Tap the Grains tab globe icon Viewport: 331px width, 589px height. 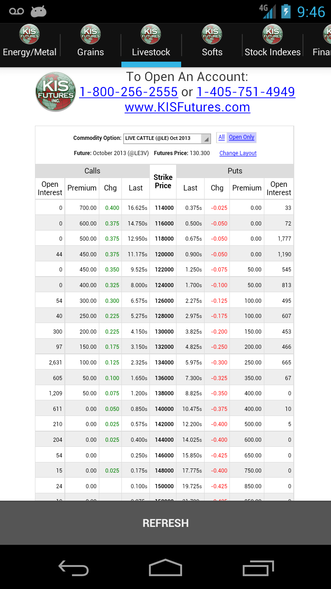click(91, 35)
